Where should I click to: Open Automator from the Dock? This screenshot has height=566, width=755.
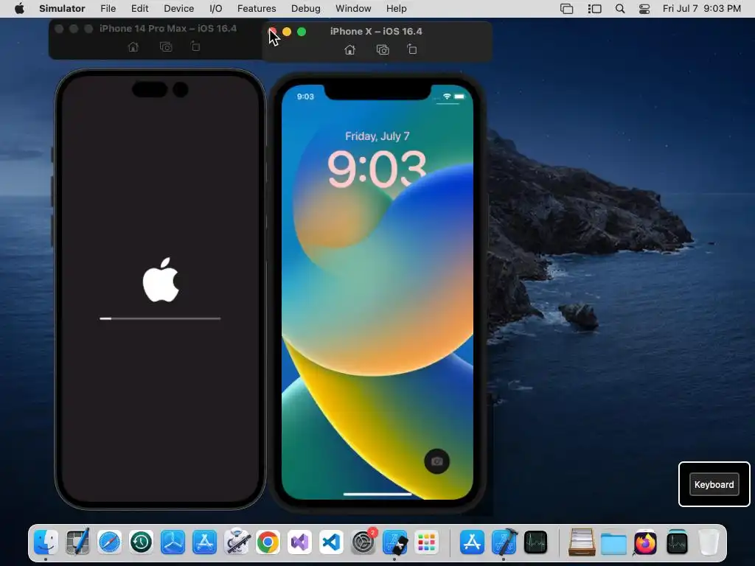pos(237,542)
